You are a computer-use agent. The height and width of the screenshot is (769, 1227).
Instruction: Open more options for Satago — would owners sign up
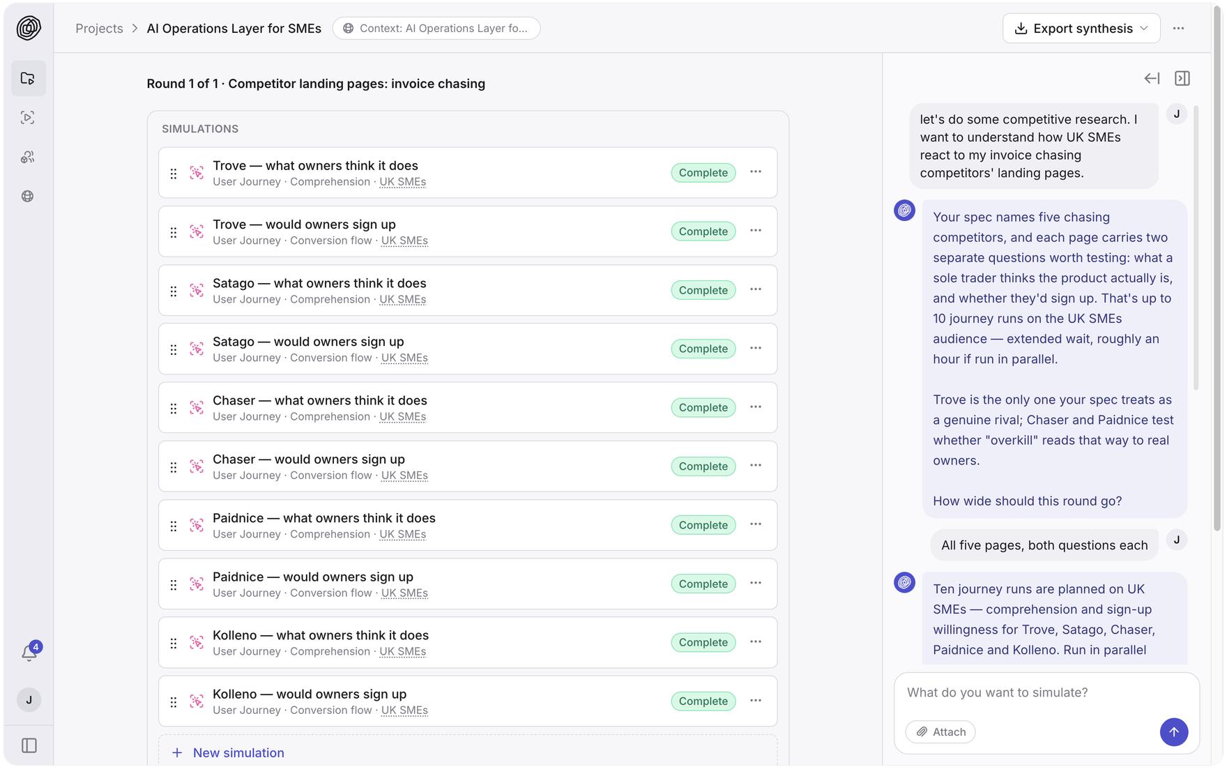[756, 348]
